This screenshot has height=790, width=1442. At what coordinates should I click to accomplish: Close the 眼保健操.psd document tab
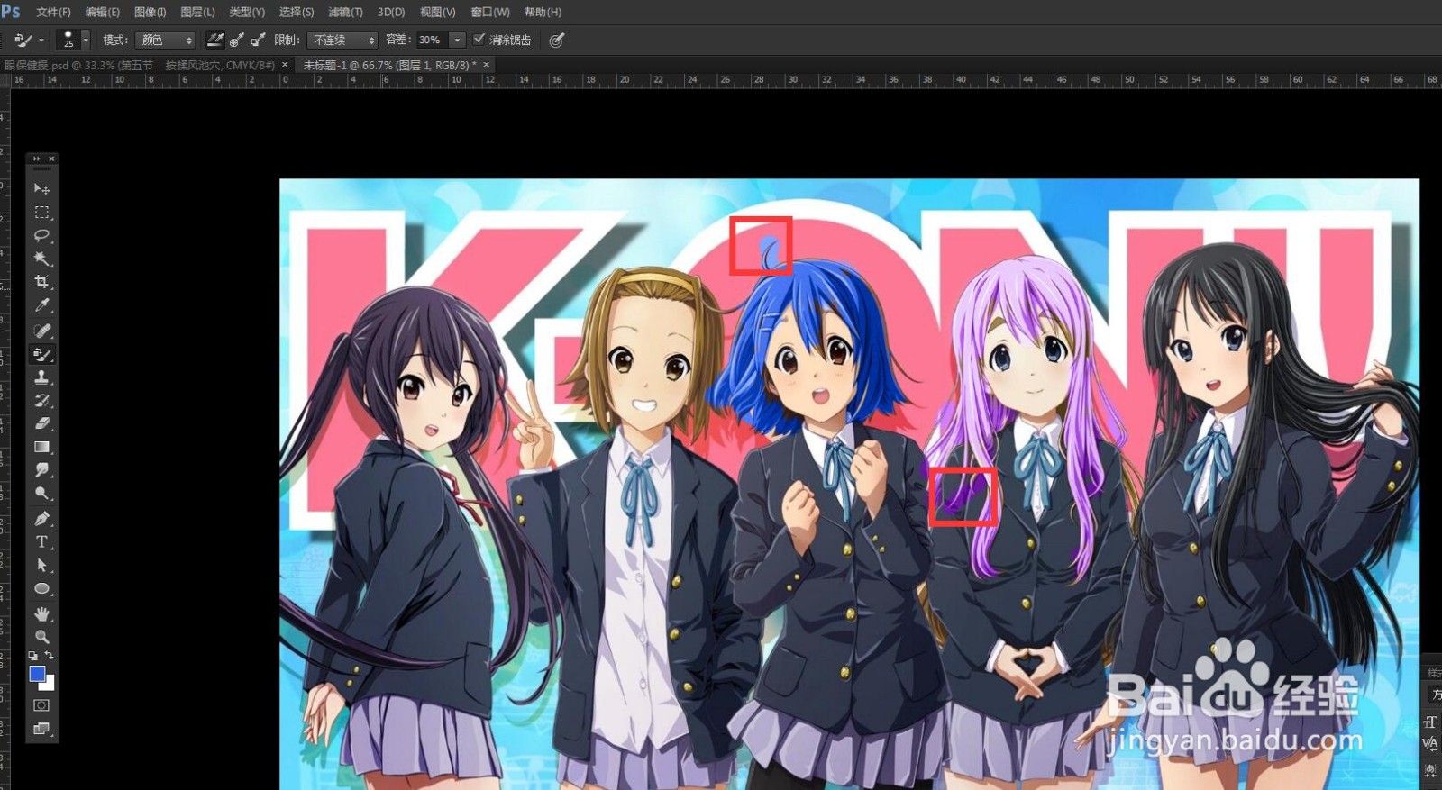(x=285, y=65)
